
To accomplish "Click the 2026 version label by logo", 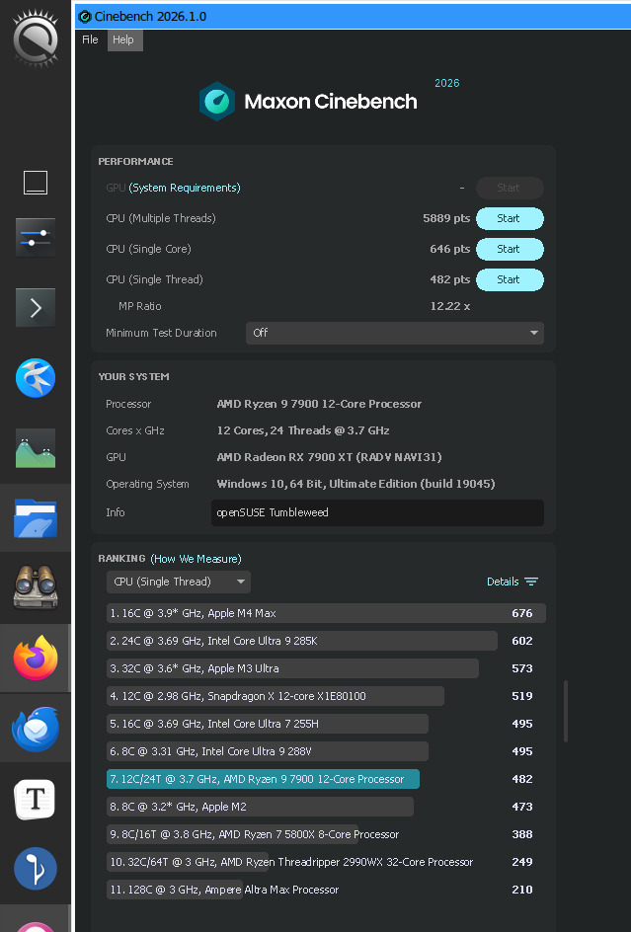I will tap(446, 83).
